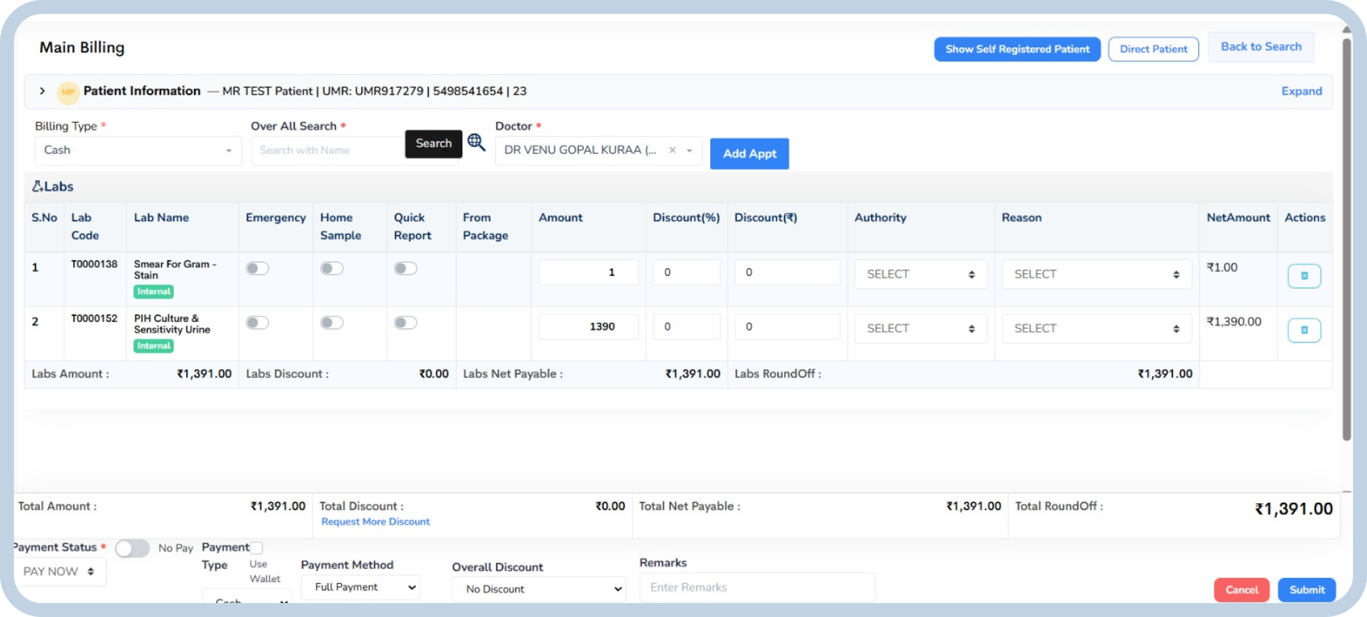Focus the Search with Name field
This screenshot has width=1367, height=617.
[x=328, y=151]
